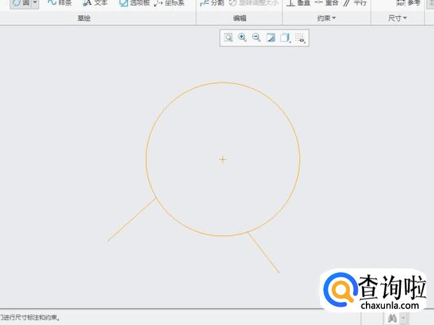The width and height of the screenshot is (434, 325).
Task: Click the status message about 尺寸标注和约束
Action: (30, 317)
